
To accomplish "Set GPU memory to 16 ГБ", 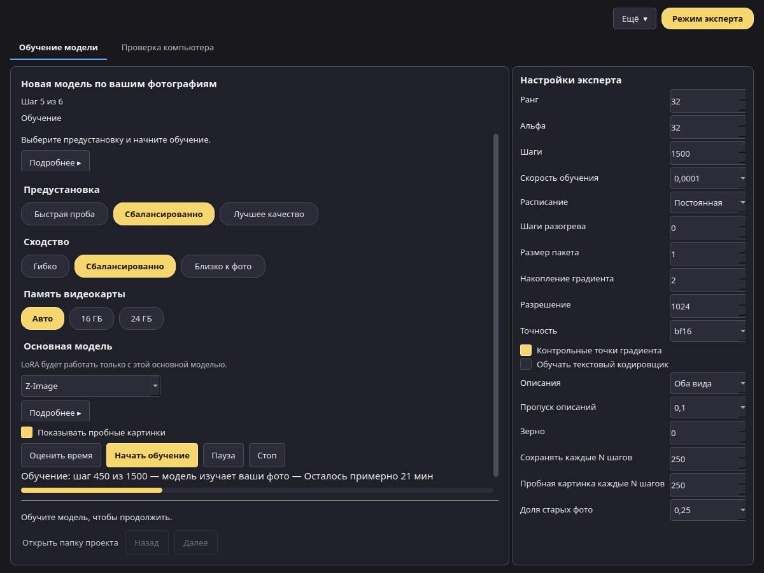I will coord(92,318).
